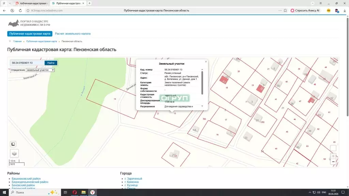Go to Главная breadcrumb link
This screenshot has height=196, width=349.
(x=17, y=41)
